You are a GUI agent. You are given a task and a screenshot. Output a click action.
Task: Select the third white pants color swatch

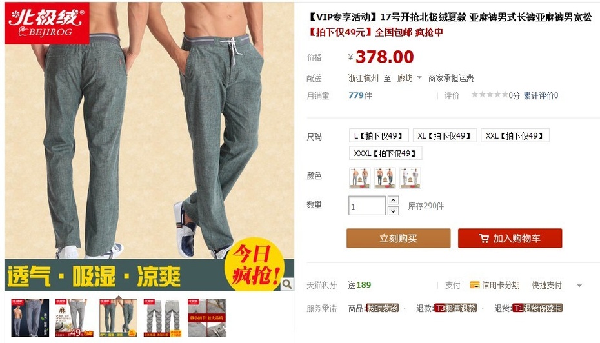coord(410,178)
